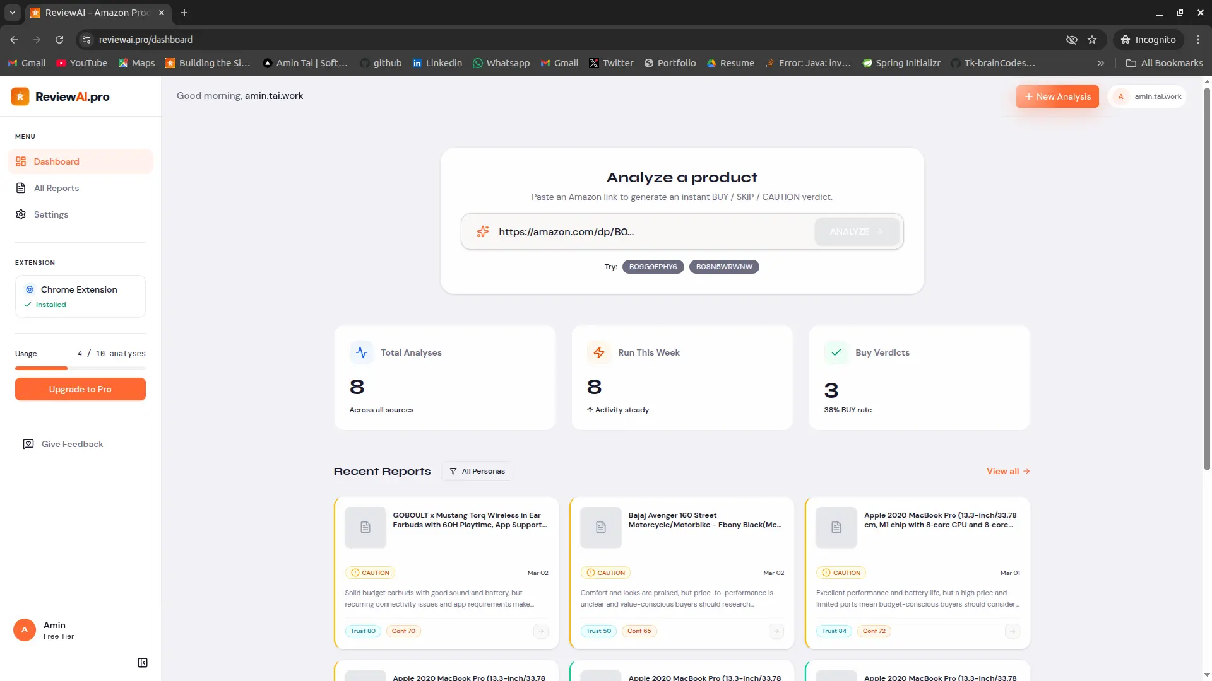Click the address bar URL
The image size is (1212, 681).
click(146, 39)
